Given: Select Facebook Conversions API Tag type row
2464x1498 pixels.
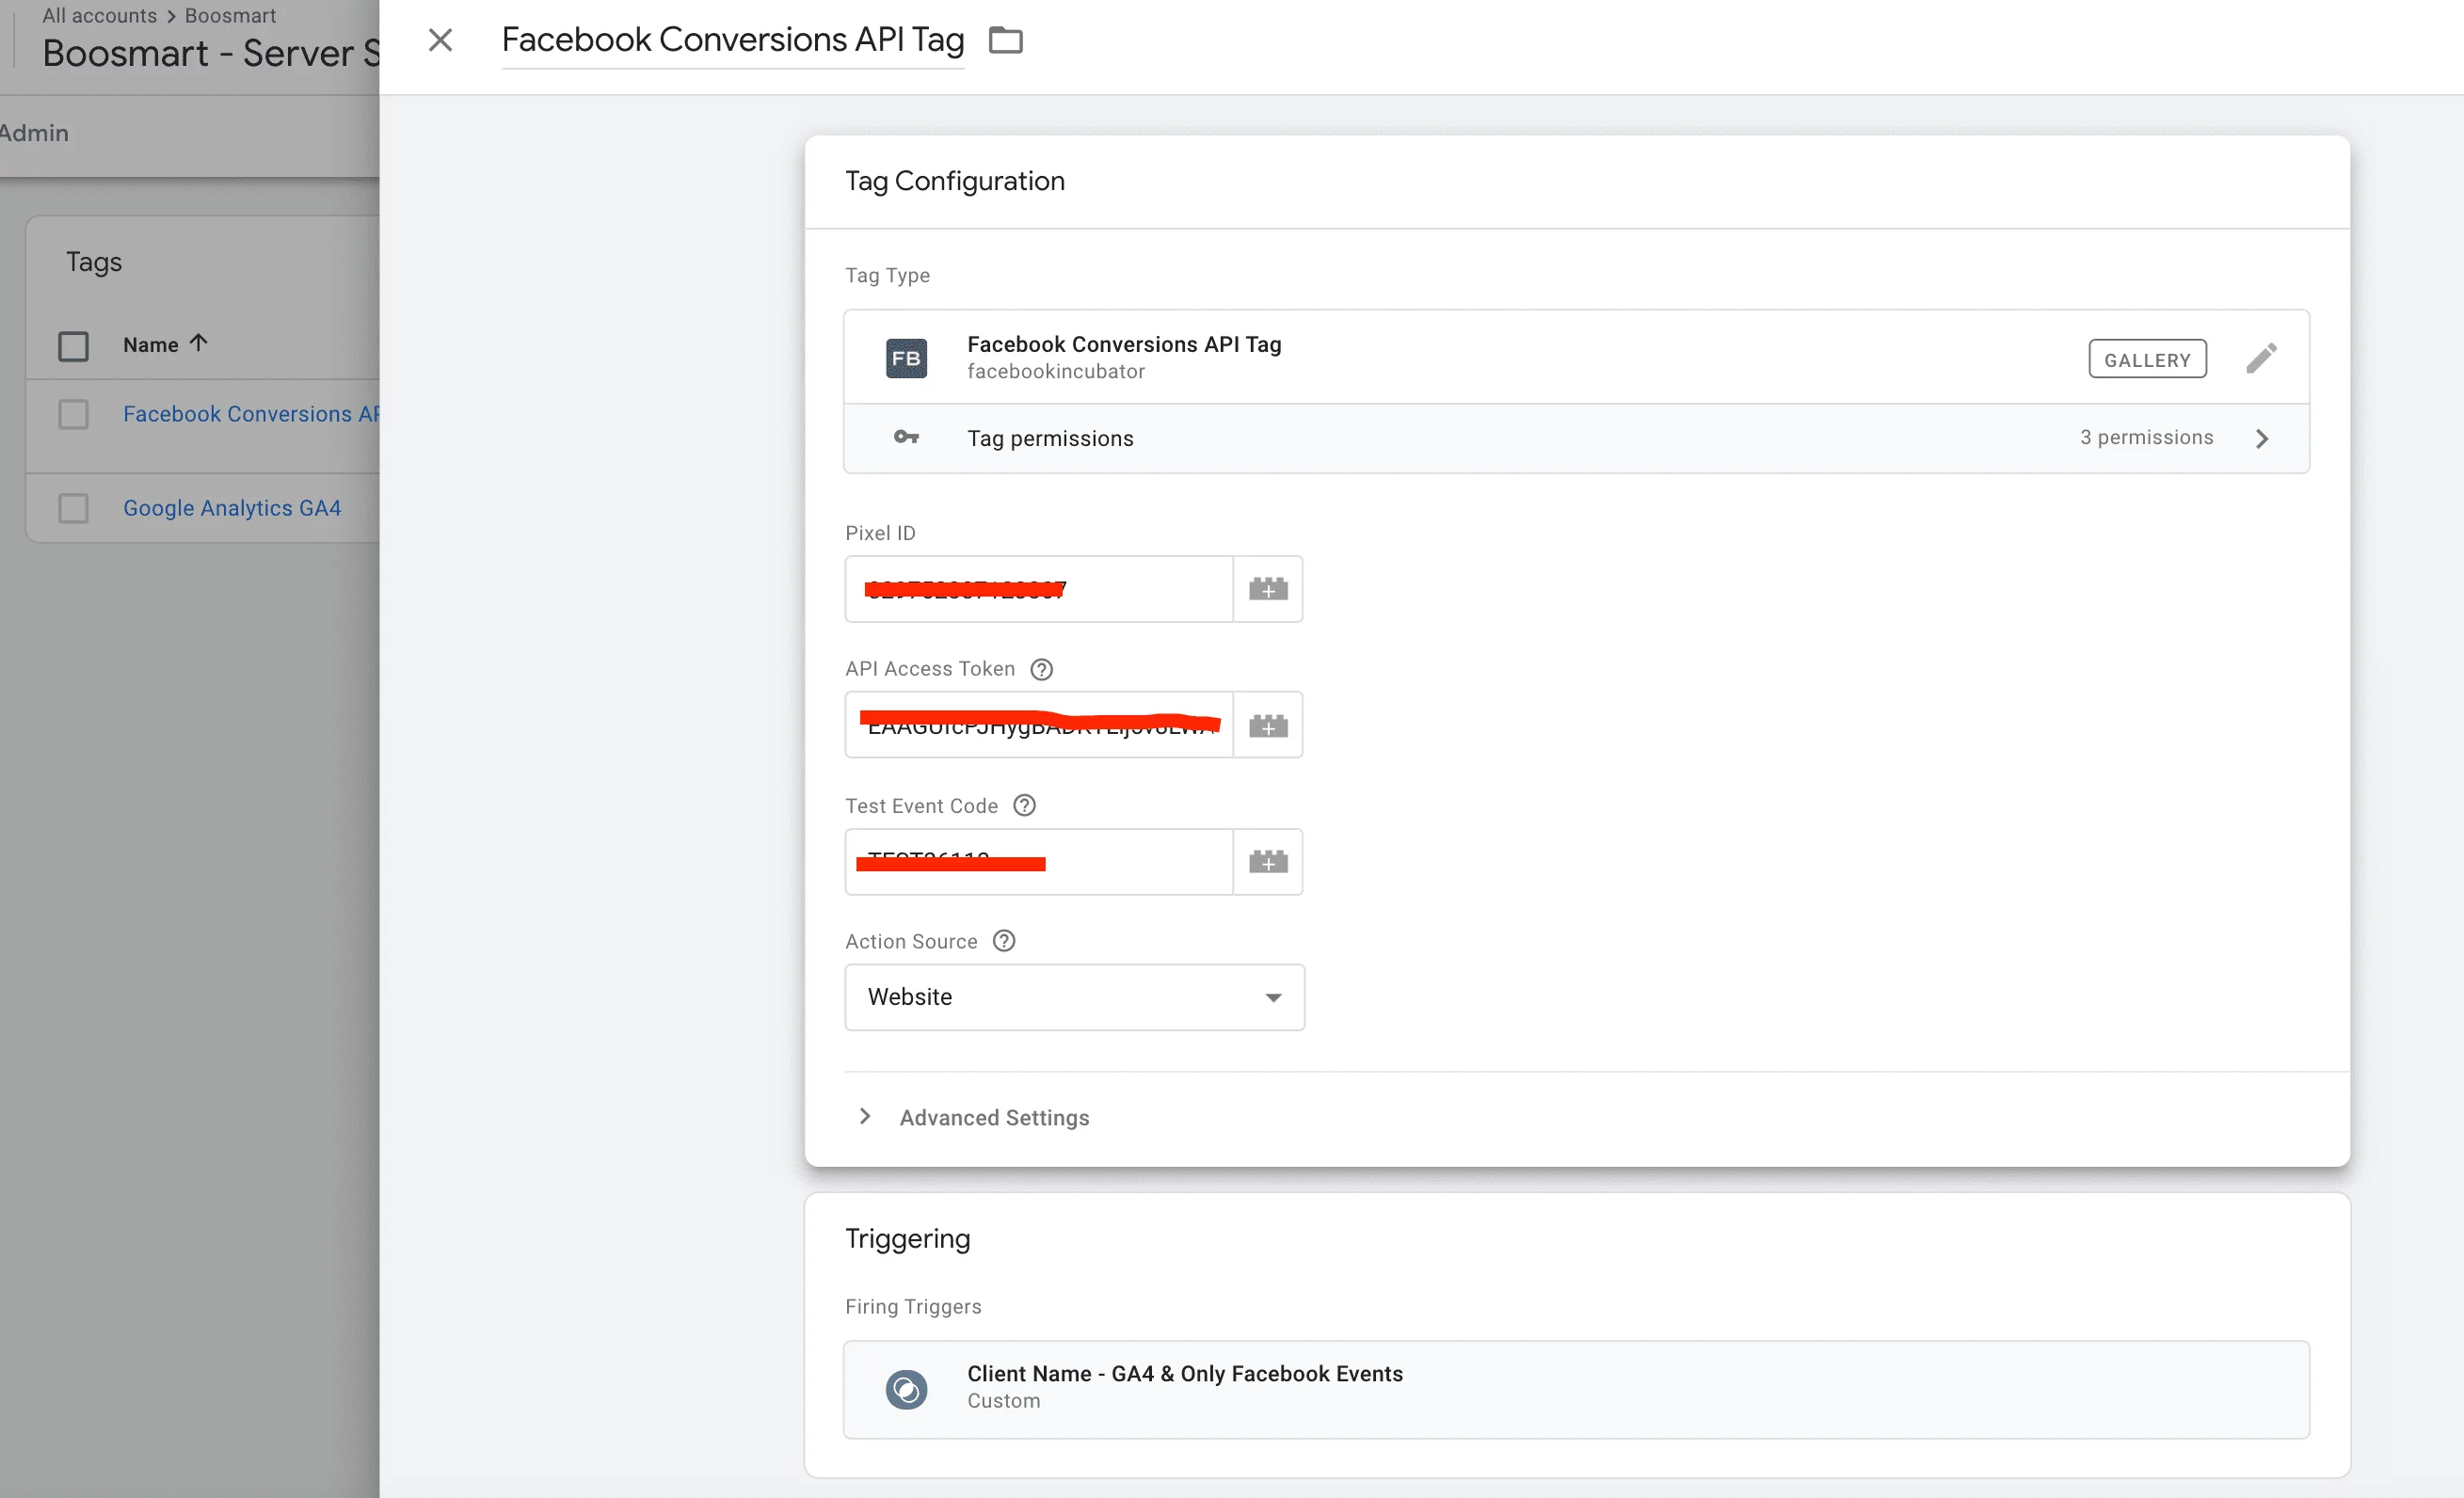Looking at the screenshot, I should pos(1576,358).
